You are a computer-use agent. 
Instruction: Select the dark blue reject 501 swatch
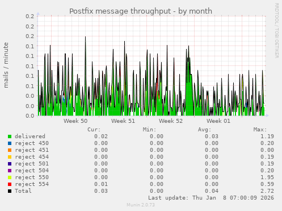click(10, 164)
